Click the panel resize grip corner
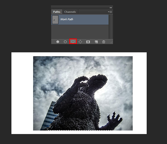167x144 pixels. click(x=111, y=42)
